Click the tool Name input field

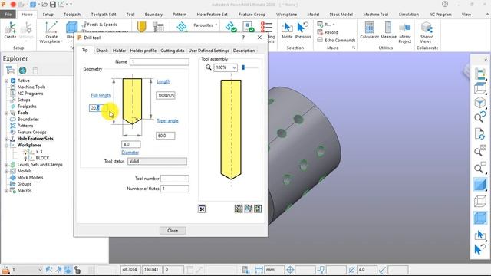160,61
